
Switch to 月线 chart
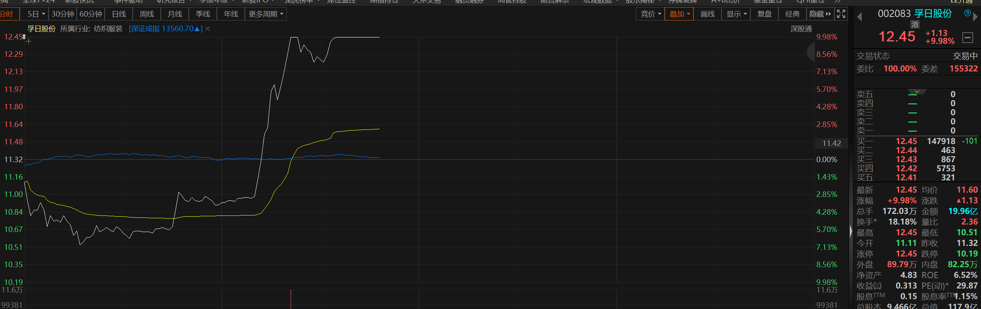[175, 14]
